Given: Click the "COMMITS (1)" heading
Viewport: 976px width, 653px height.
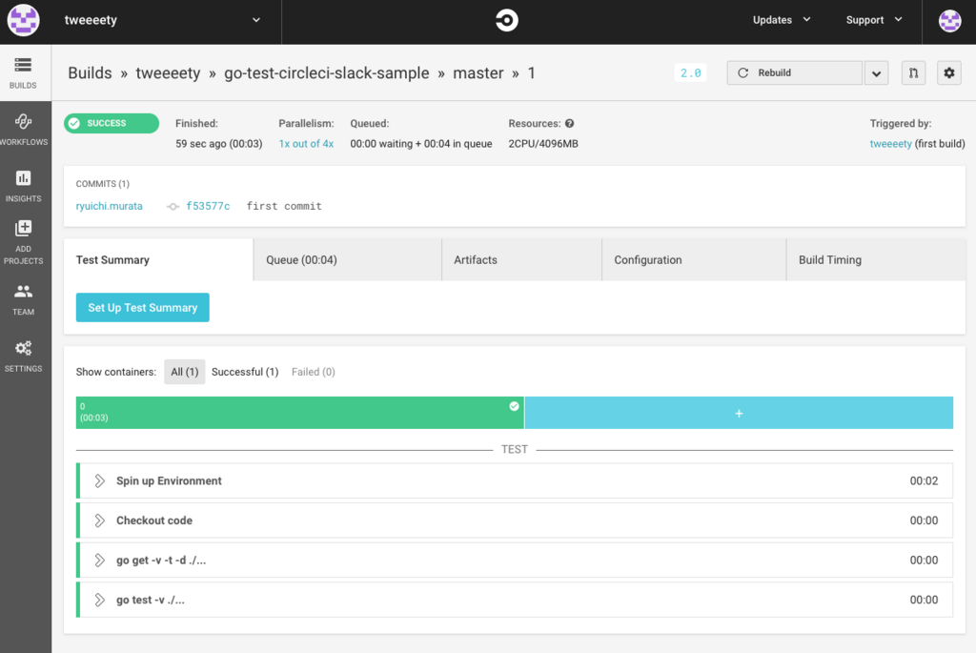Looking at the screenshot, I should [103, 184].
